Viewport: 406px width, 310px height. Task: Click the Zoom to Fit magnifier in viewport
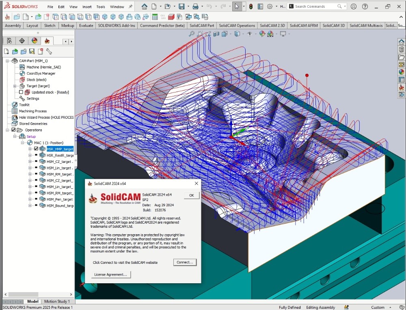[192, 34]
